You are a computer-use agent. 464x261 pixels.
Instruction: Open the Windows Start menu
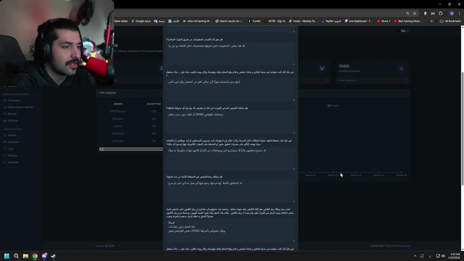point(7,256)
